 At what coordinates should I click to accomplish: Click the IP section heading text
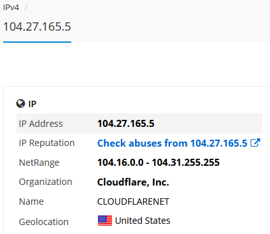(x=32, y=104)
